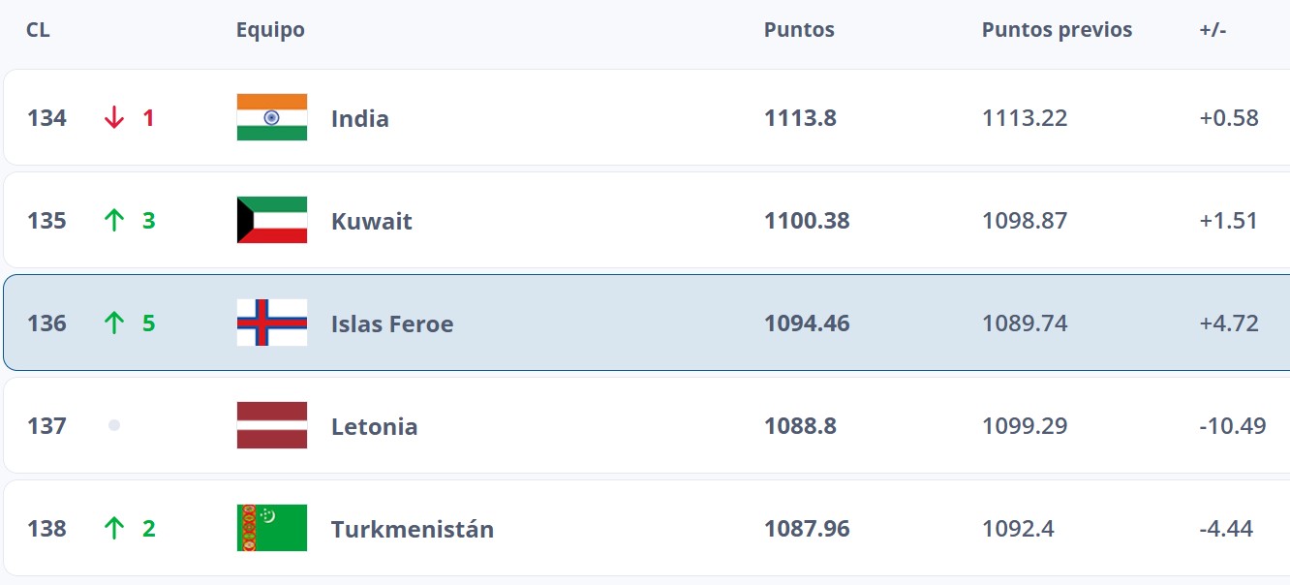Open the India team name link
1290x585 pixels.
360,119
